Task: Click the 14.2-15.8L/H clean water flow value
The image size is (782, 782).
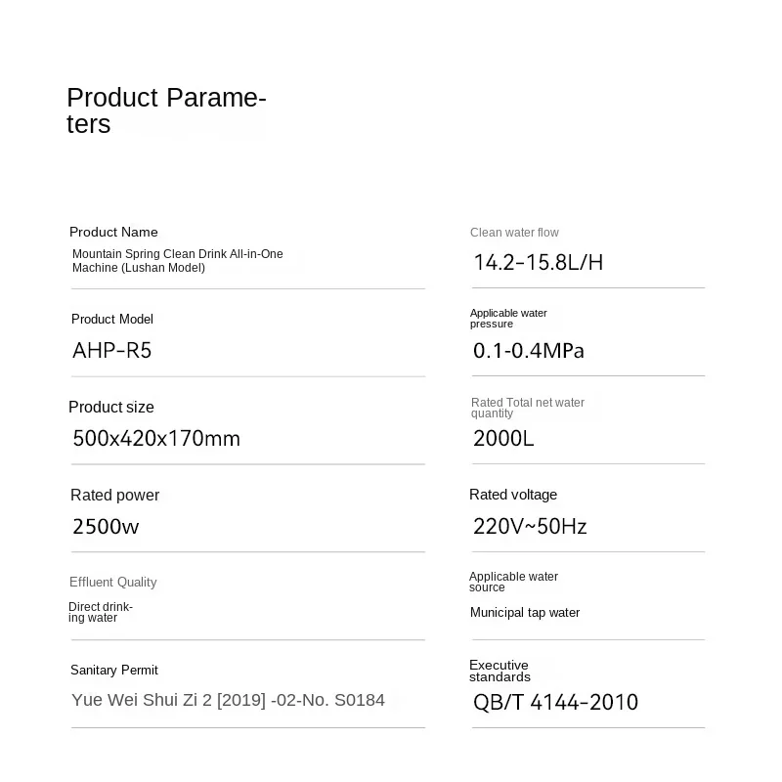Action: [x=538, y=262]
